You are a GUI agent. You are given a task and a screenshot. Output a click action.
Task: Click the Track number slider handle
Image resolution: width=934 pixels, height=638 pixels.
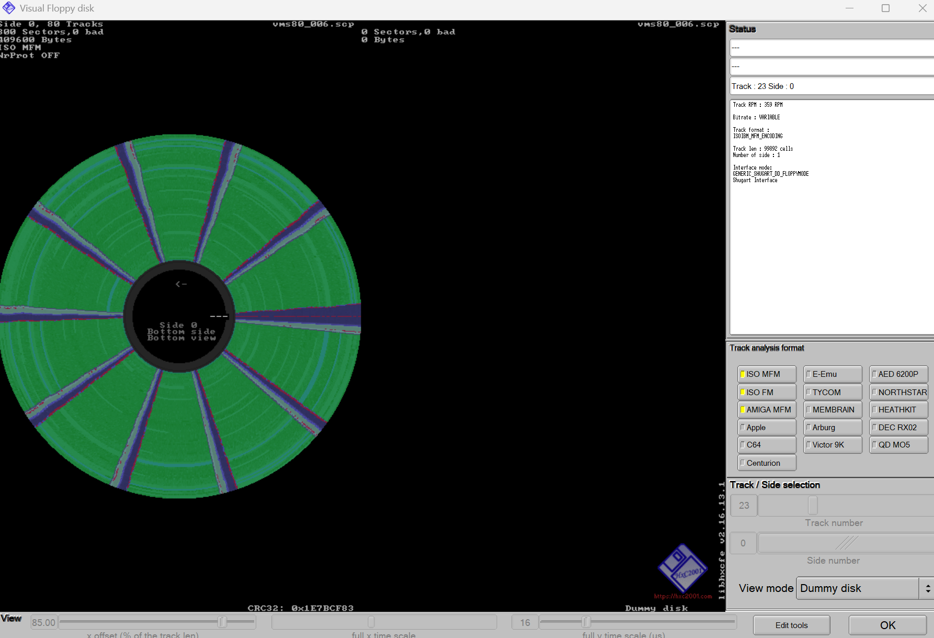pyautogui.click(x=813, y=506)
